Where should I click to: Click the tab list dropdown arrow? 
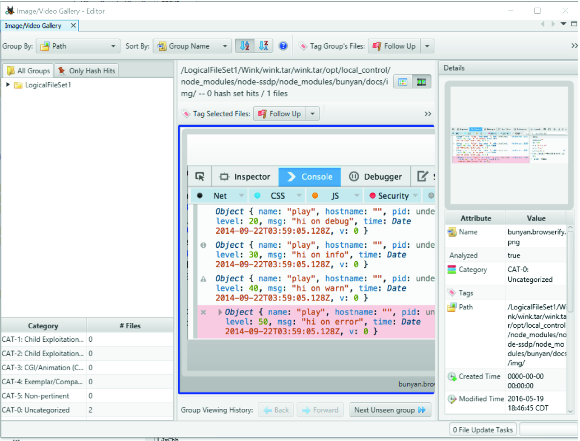coord(563,24)
